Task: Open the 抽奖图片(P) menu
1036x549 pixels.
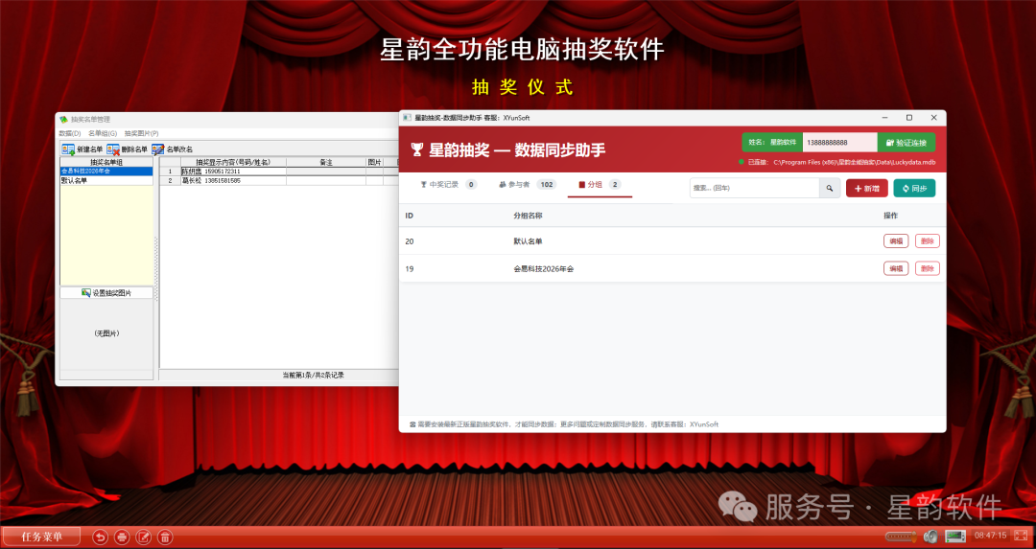Action: (x=141, y=133)
